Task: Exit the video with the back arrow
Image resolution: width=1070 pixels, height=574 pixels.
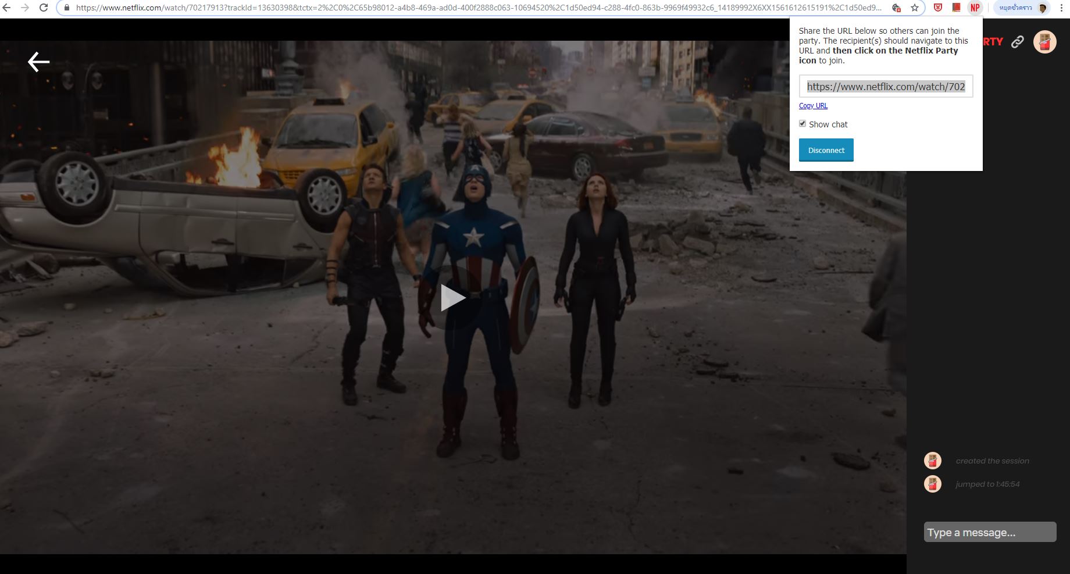Action: pos(38,62)
